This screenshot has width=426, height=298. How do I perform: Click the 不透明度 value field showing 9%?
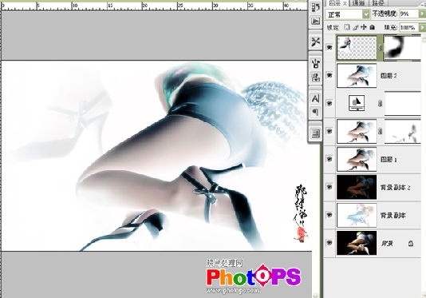click(409, 14)
